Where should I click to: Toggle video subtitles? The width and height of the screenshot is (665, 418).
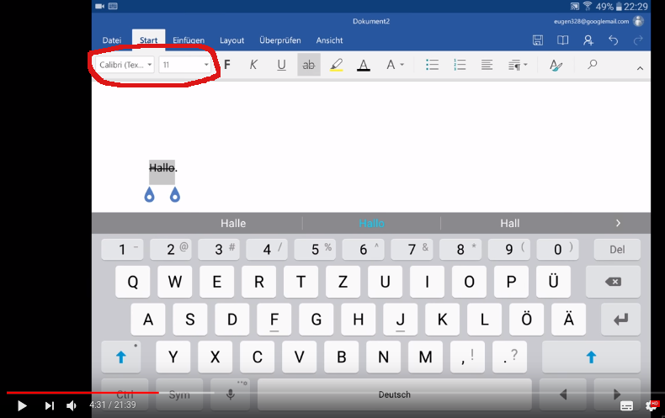click(x=626, y=405)
